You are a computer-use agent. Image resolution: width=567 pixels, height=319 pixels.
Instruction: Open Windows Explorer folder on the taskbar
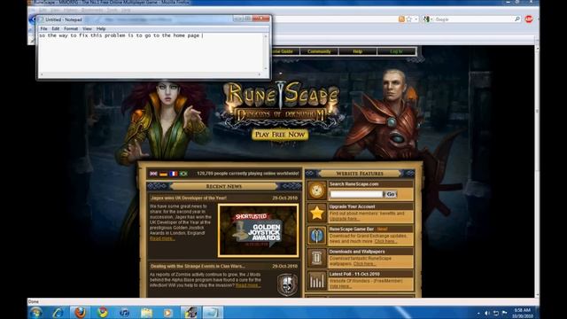pos(146,313)
